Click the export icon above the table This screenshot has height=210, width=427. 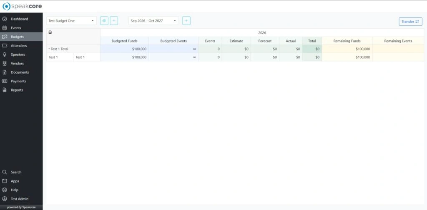pos(50,32)
